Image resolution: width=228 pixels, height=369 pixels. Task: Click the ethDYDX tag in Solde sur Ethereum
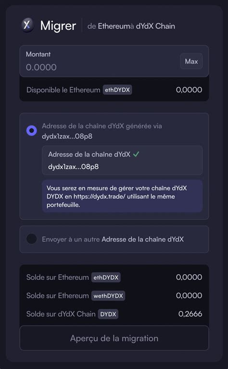(x=106, y=277)
